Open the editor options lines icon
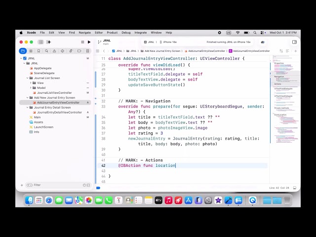 click(287, 51)
